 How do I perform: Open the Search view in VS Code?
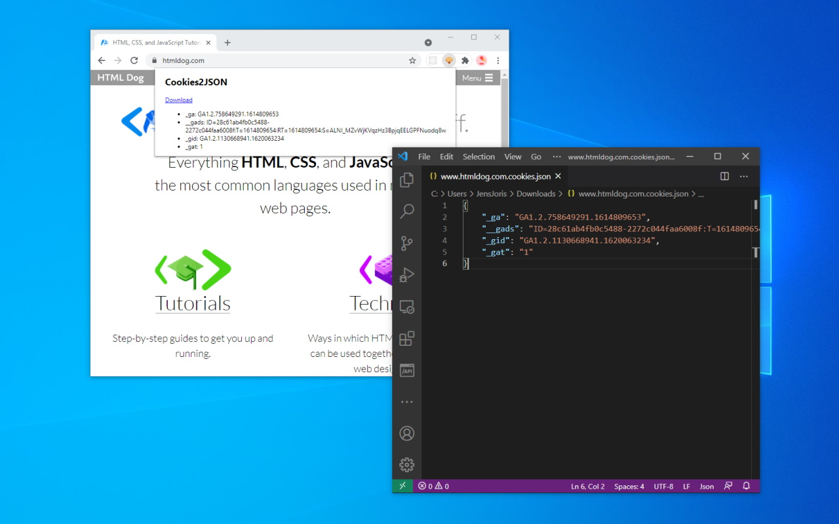[407, 211]
